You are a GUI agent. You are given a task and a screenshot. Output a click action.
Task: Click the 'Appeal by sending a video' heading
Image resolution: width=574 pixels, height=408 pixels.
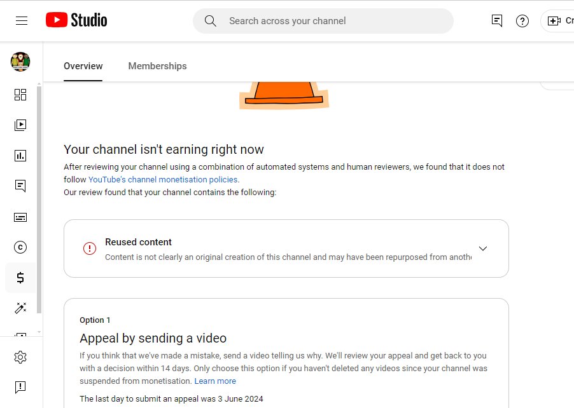click(153, 338)
